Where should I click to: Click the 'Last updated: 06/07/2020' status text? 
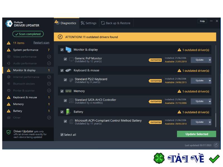click(198, 145)
